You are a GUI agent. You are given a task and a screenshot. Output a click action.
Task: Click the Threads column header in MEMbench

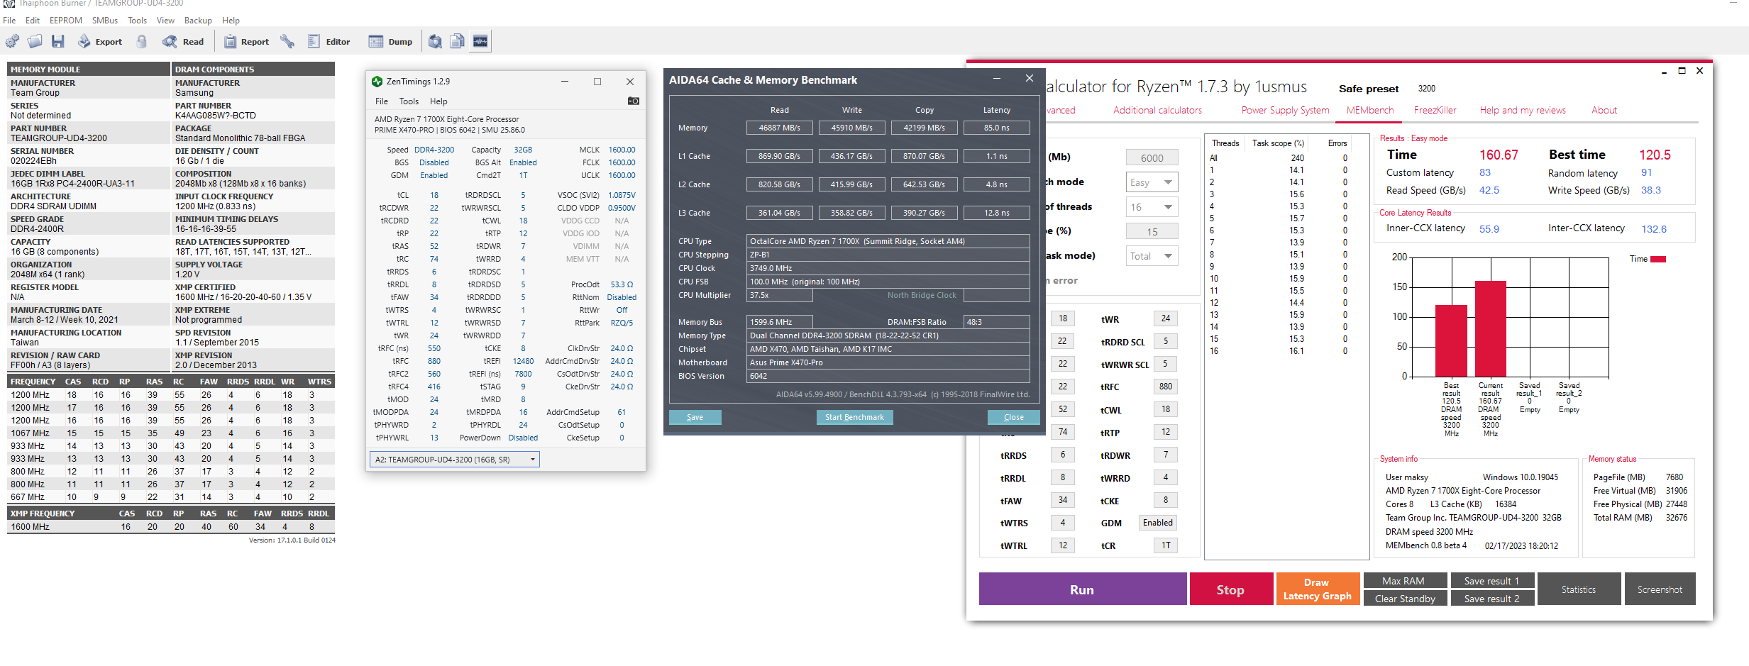[1225, 143]
